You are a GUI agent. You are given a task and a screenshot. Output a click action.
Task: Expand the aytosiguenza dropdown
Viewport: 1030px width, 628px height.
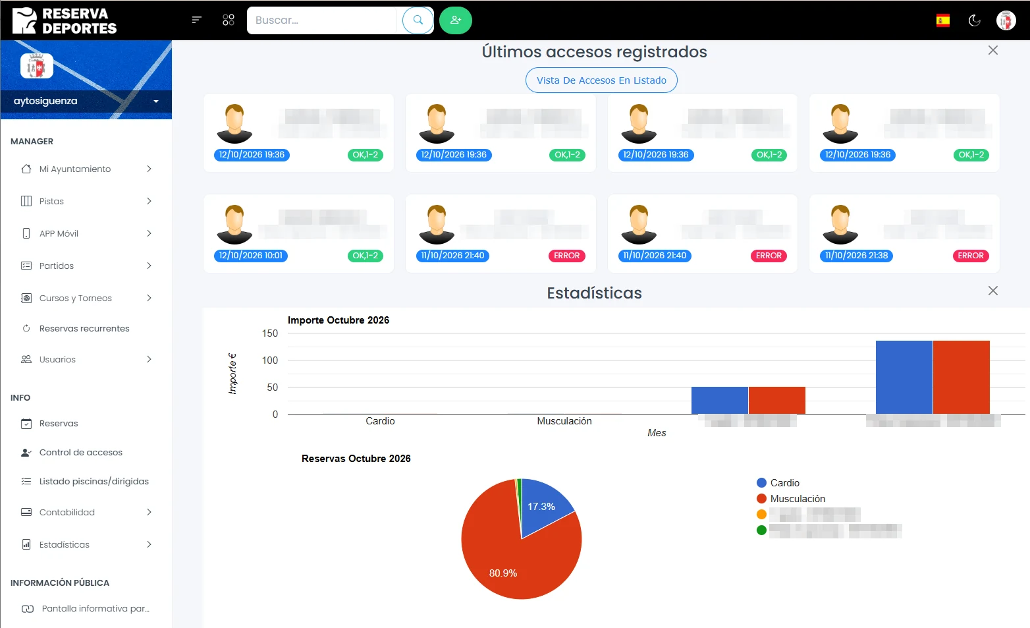pos(156,101)
